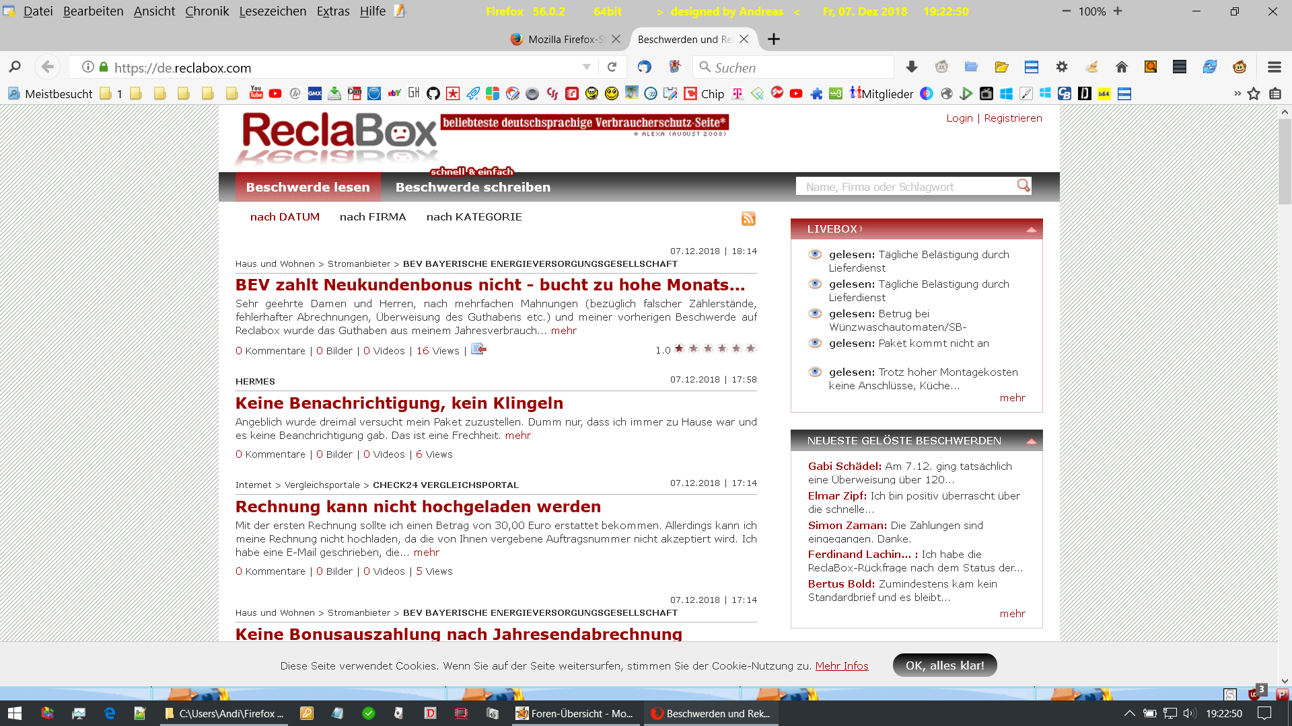Image resolution: width=1292 pixels, height=726 pixels.
Task: Open the Firefox hamburger menu
Action: [1274, 67]
